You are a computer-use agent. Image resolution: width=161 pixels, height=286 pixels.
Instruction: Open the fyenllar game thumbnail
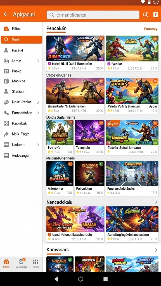click(x=132, y=48)
